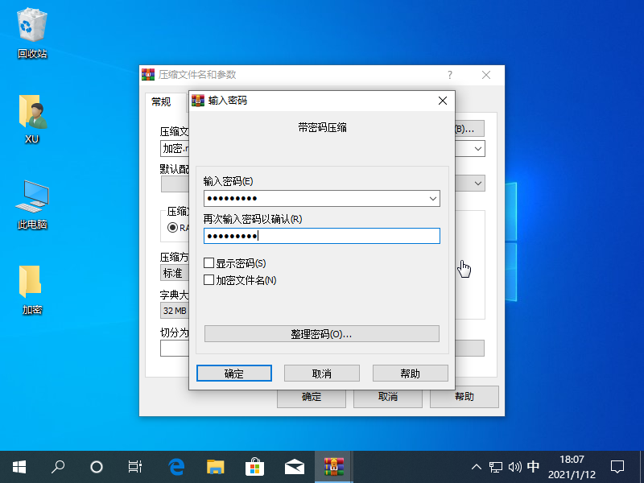
Task: Click the Windows Start button
Action: [19, 466]
